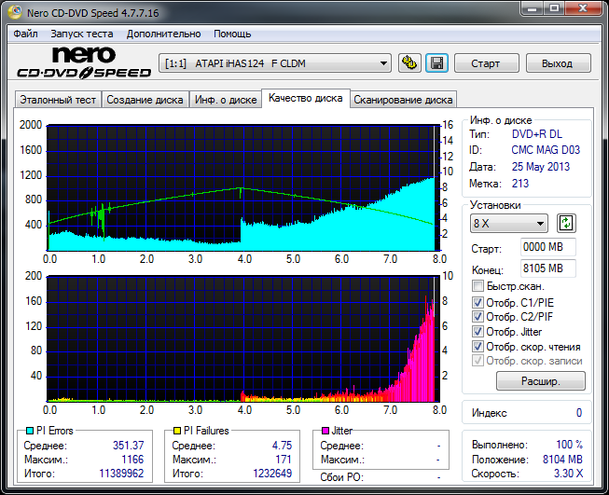
Task: Click the position value 8104 MB
Action: click(x=562, y=460)
